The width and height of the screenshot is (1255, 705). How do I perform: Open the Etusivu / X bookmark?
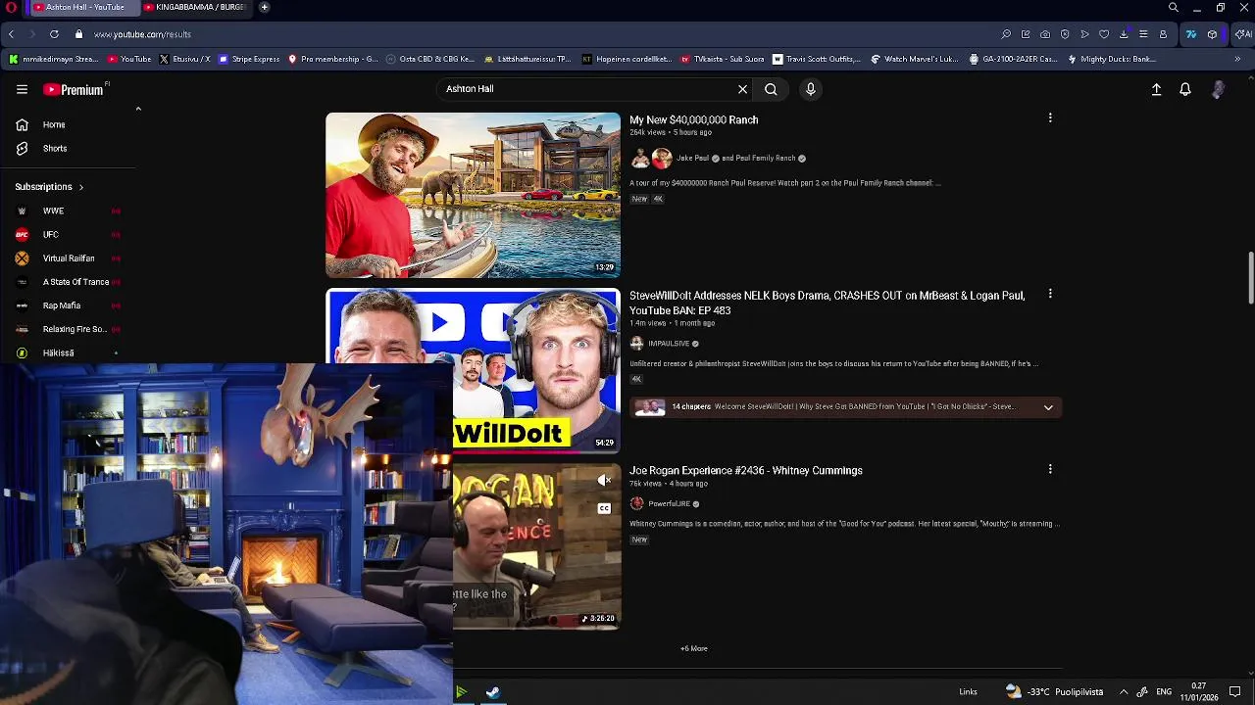pyautogui.click(x=183, y=59)
